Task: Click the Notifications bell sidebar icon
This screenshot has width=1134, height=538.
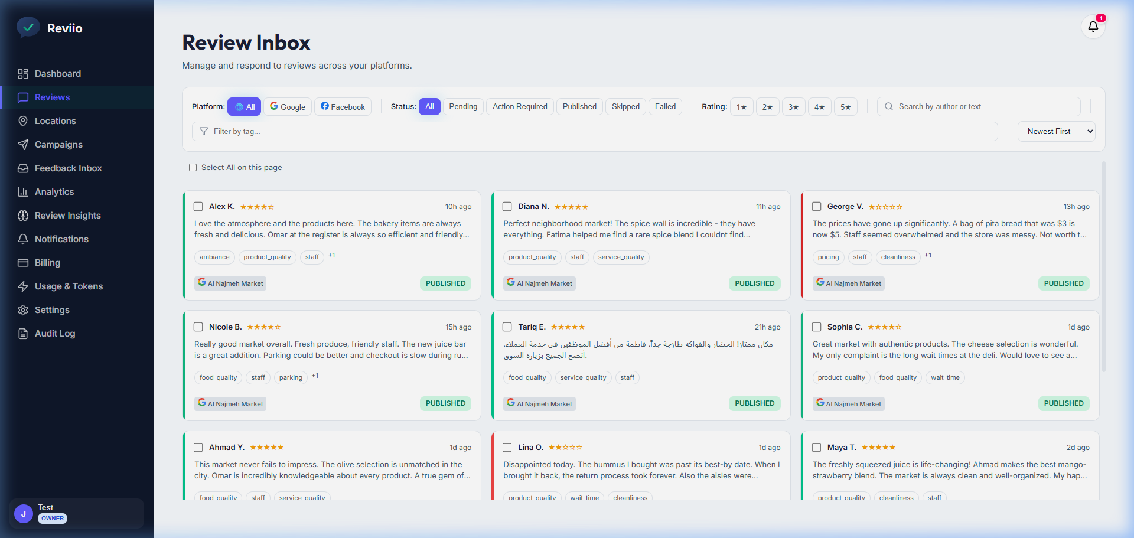Action: click(23, 239)
